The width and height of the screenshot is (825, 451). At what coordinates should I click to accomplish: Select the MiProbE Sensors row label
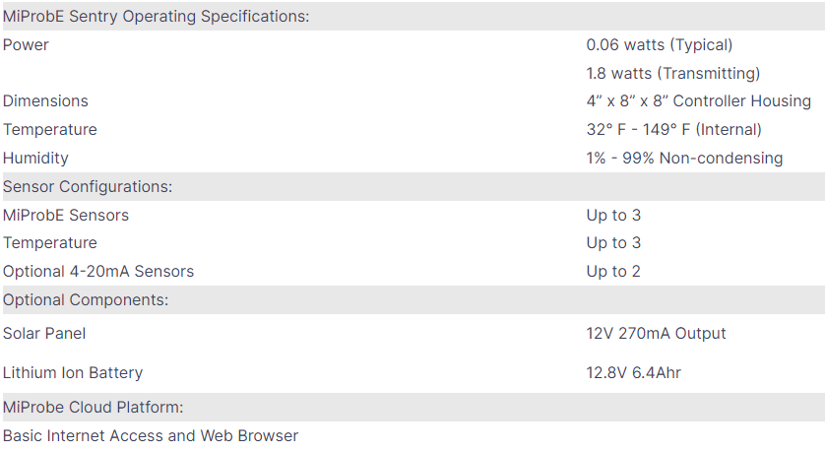point(66,216)
